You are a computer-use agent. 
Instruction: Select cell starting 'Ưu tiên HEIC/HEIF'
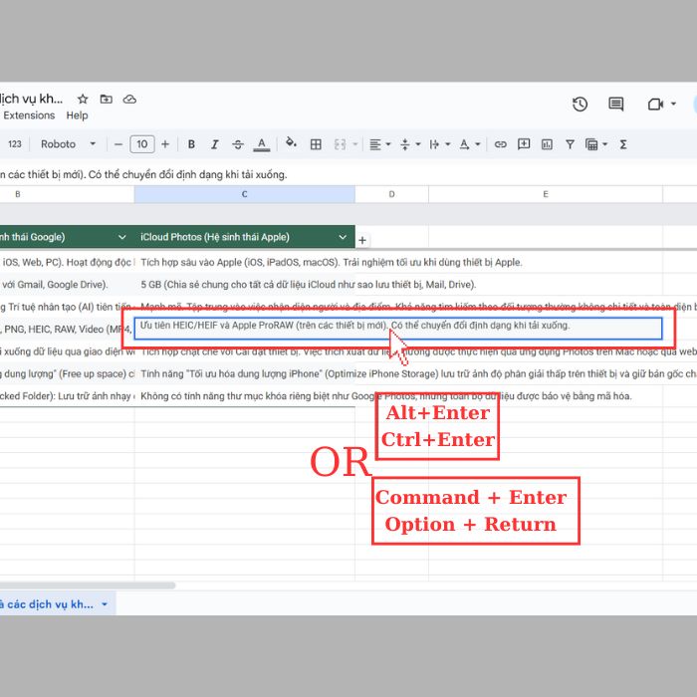398,329
